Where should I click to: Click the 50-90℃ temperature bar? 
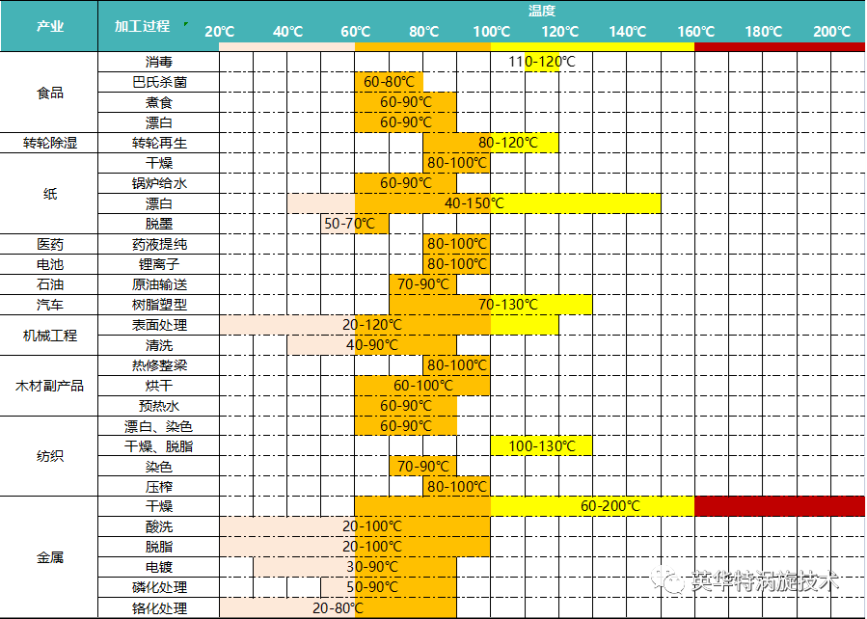point(390,587)
